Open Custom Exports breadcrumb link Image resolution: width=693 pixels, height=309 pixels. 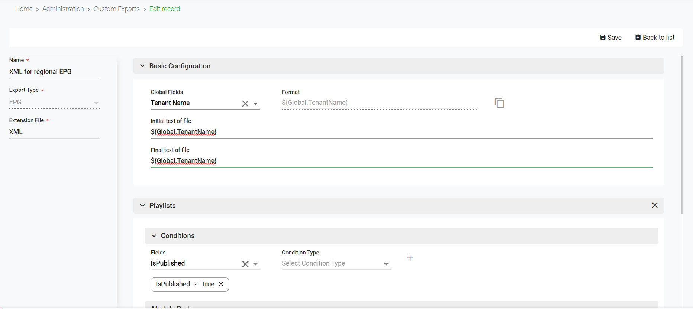[x=116, y=9]
